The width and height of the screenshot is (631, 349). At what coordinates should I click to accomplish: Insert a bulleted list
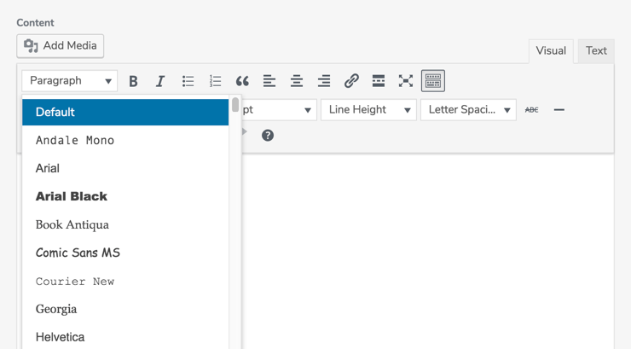pos(188,81)
